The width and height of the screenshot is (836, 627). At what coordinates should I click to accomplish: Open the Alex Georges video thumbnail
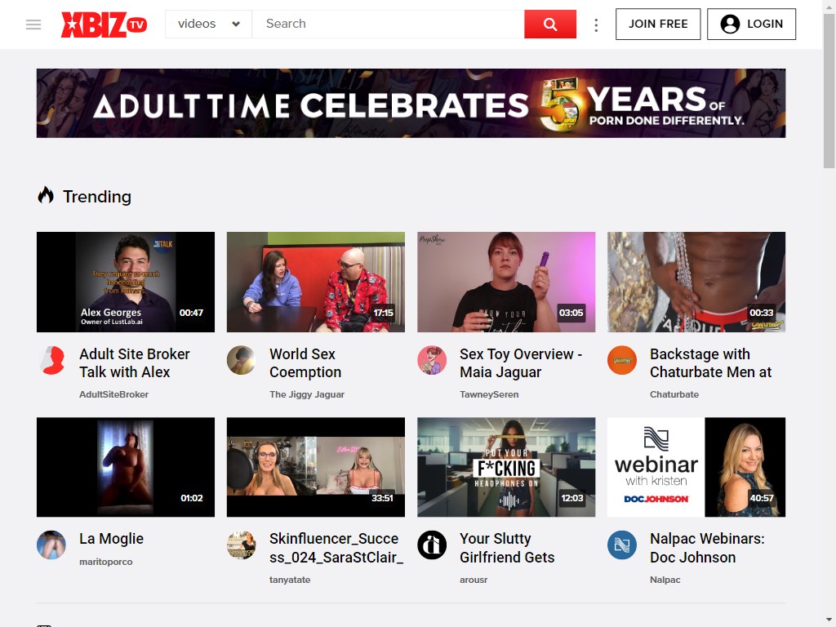126,282
